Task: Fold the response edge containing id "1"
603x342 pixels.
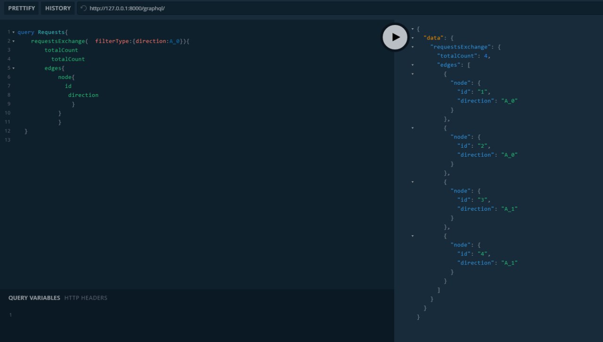Action: tap(413, 73)
